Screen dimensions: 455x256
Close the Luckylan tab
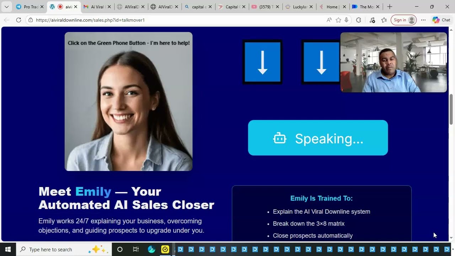pos(311,7)
